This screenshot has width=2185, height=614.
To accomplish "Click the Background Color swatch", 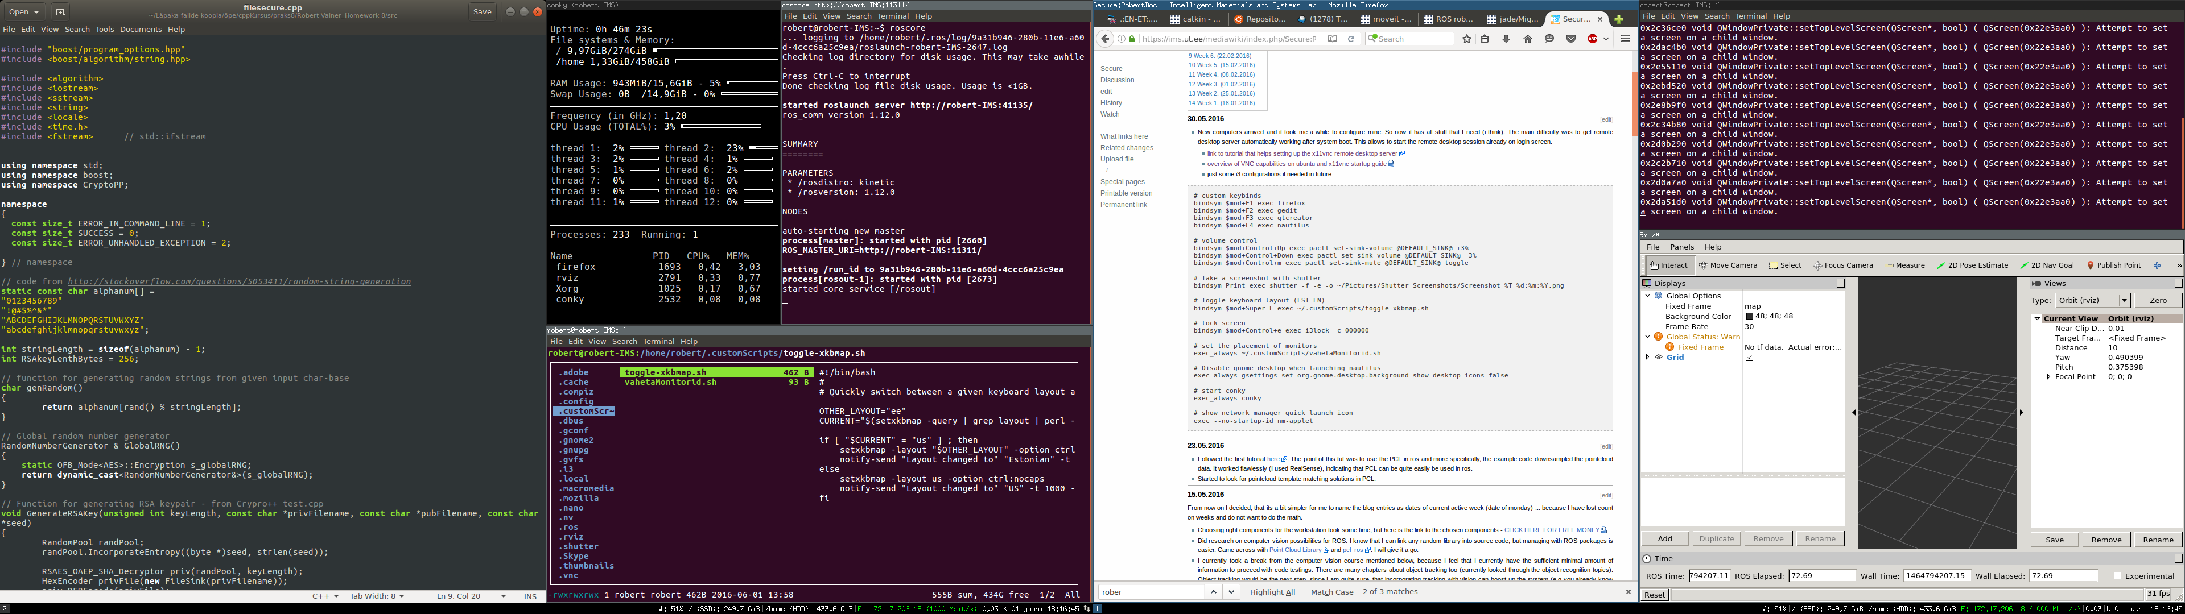I will (1749, 316).
